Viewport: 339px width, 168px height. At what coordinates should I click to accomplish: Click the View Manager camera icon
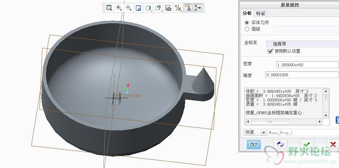pyautogui.click(x=168, y=8)
